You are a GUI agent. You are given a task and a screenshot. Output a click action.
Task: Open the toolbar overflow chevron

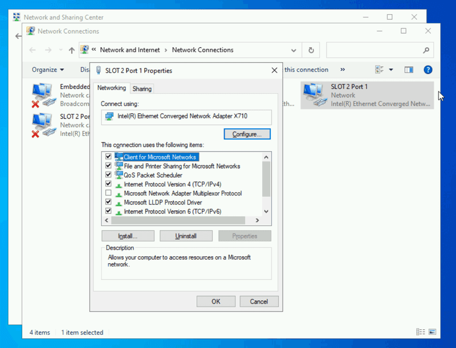[343, 69]
